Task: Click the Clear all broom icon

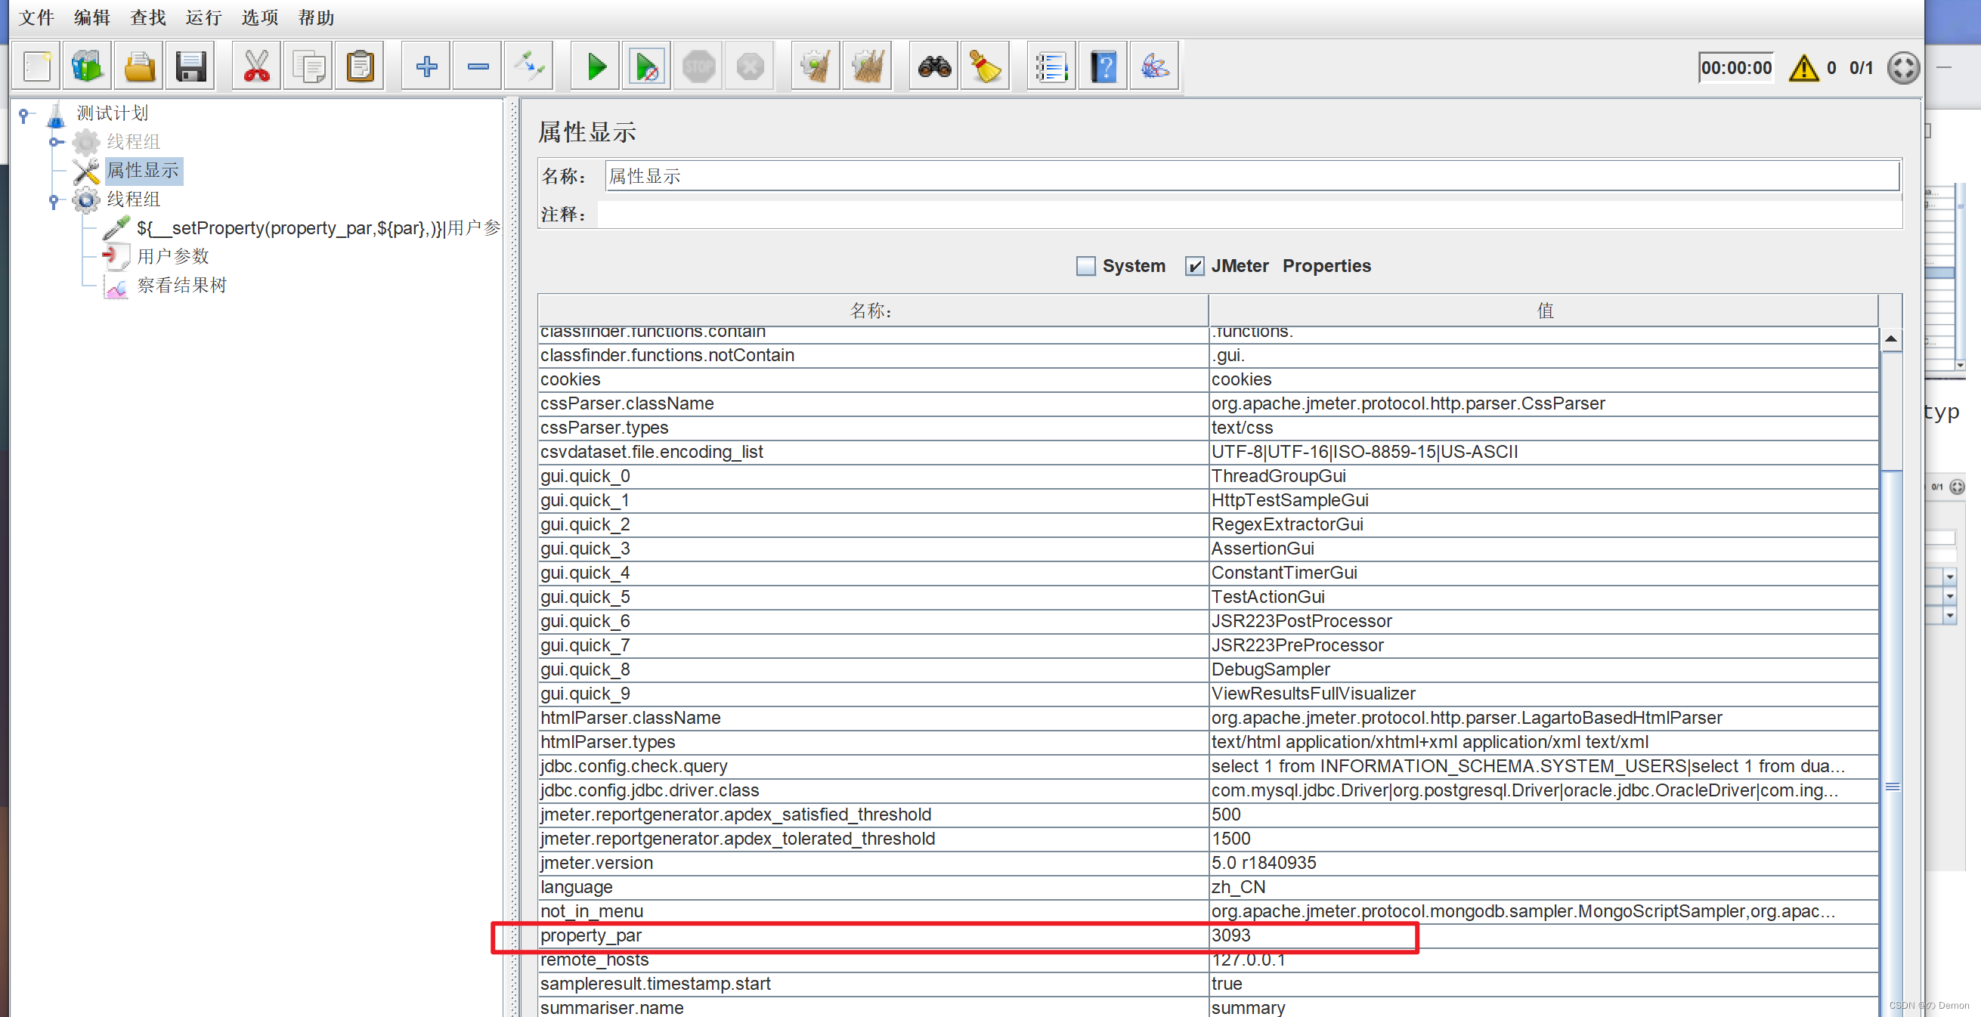Action: tap(868, 67)
